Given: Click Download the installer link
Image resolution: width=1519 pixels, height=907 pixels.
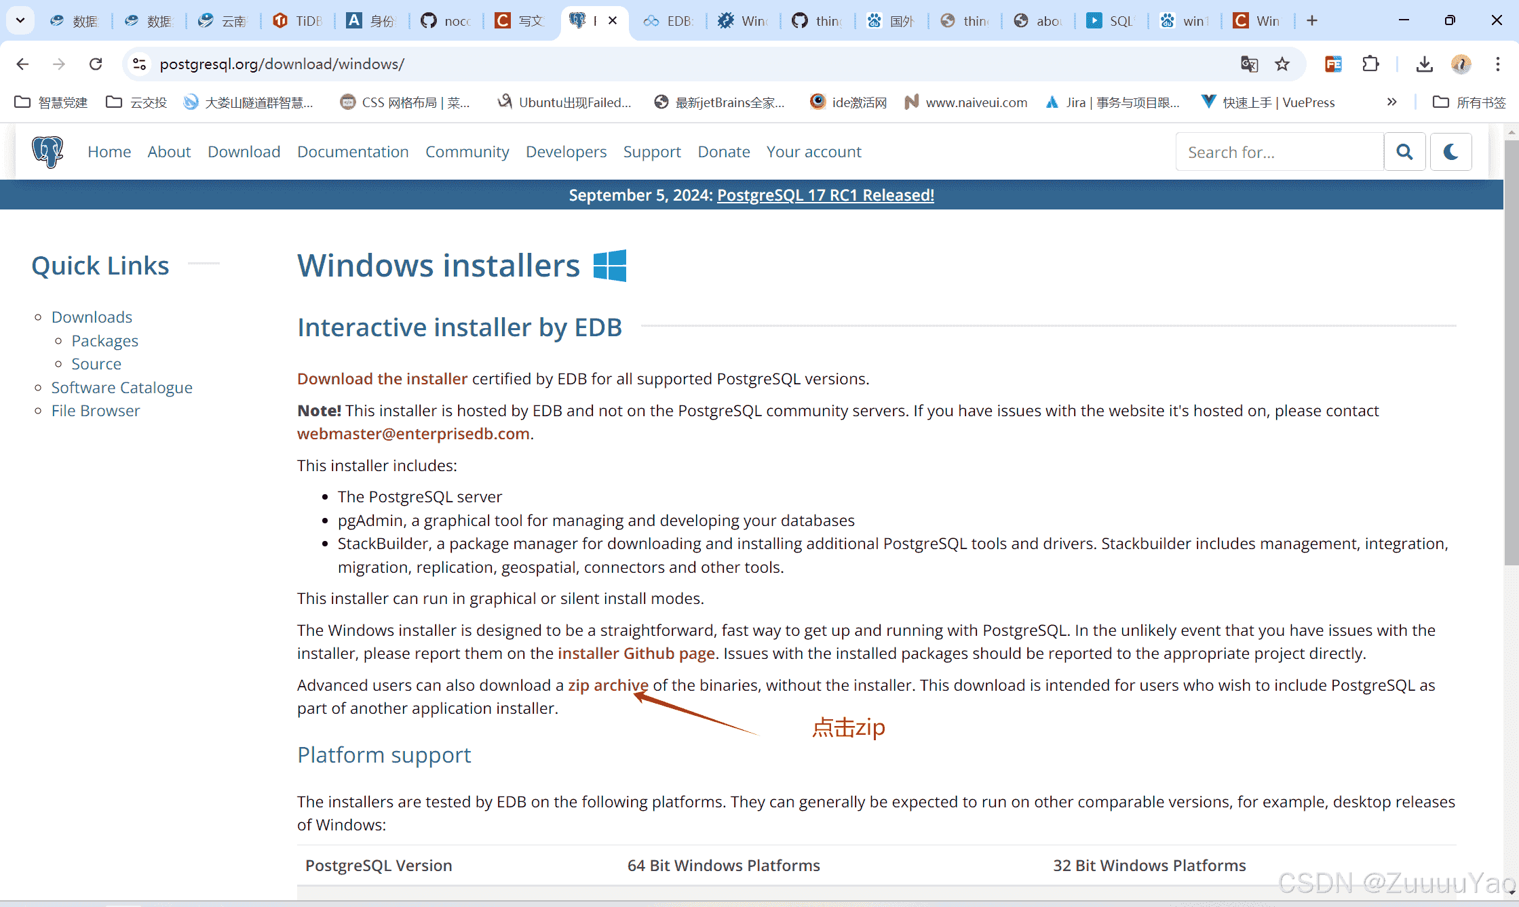Looking at the screenshot, I should tap(382, 379).
